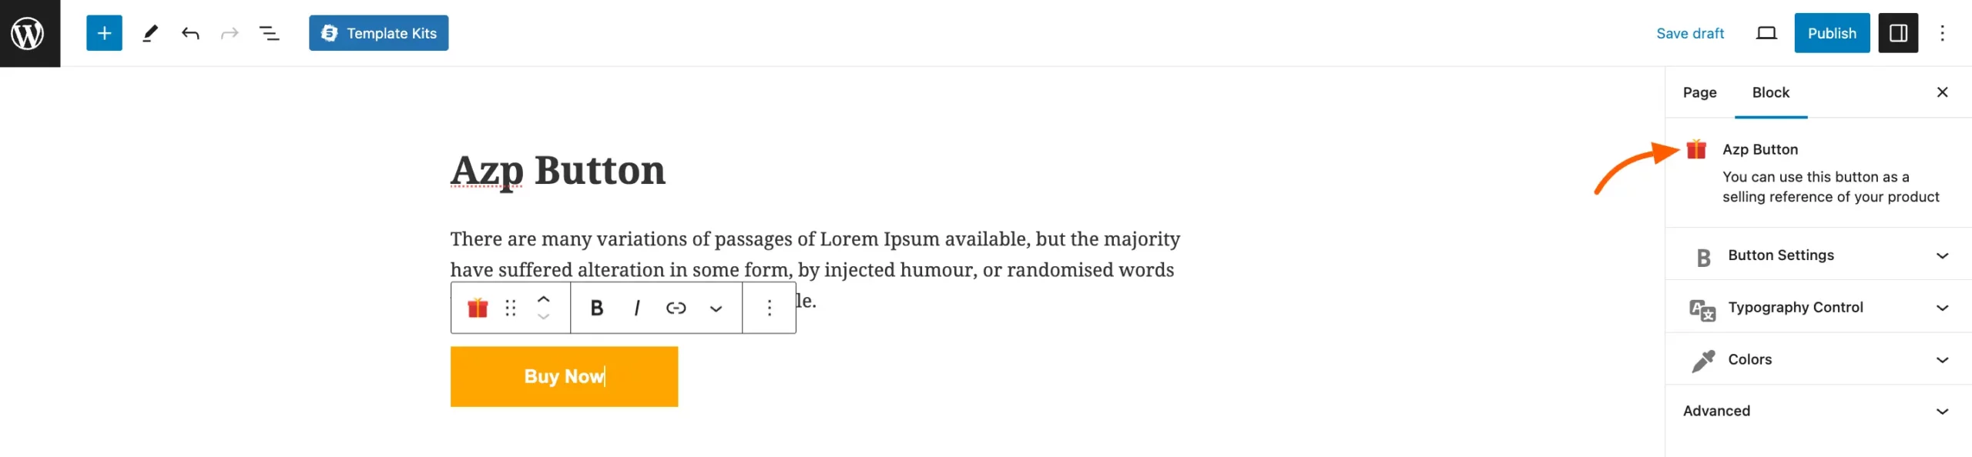1972x457 pixels.
Task: Expand the Button Settings panel
Action: [1818, 255]
